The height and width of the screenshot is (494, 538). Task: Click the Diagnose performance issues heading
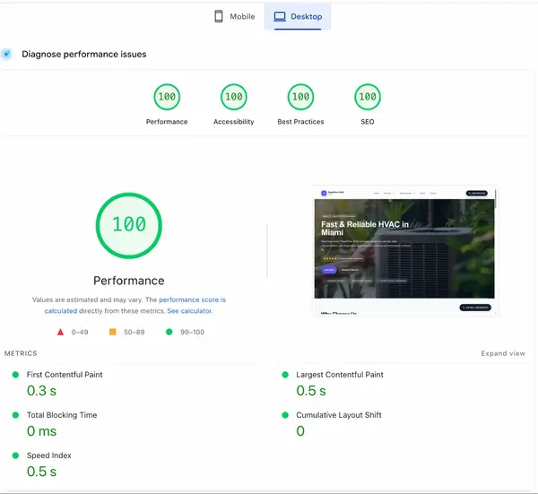[x=84, y=54]
